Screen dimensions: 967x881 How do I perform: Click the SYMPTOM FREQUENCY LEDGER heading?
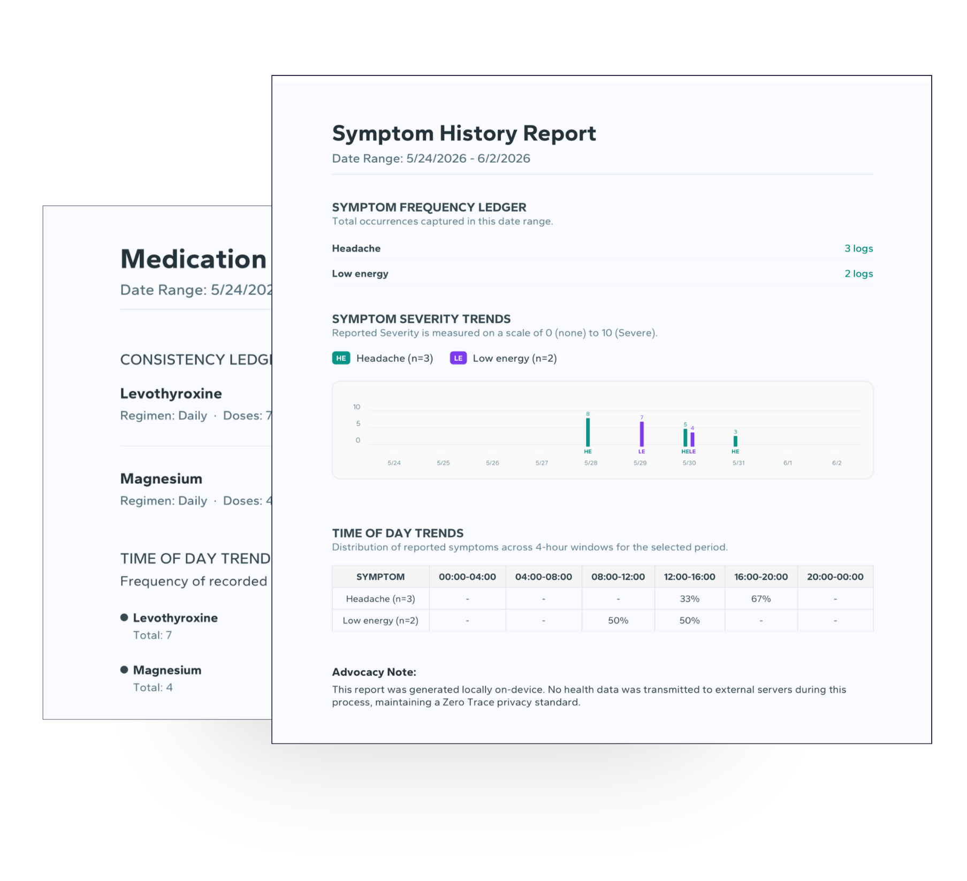point(429,207)
